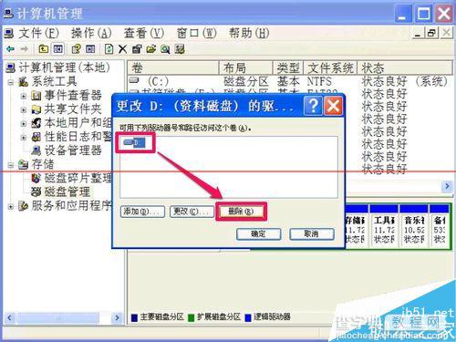Select the D: entry in the dialog list
This screenshot has width=456, height=342.
click(x=134, y=142)
